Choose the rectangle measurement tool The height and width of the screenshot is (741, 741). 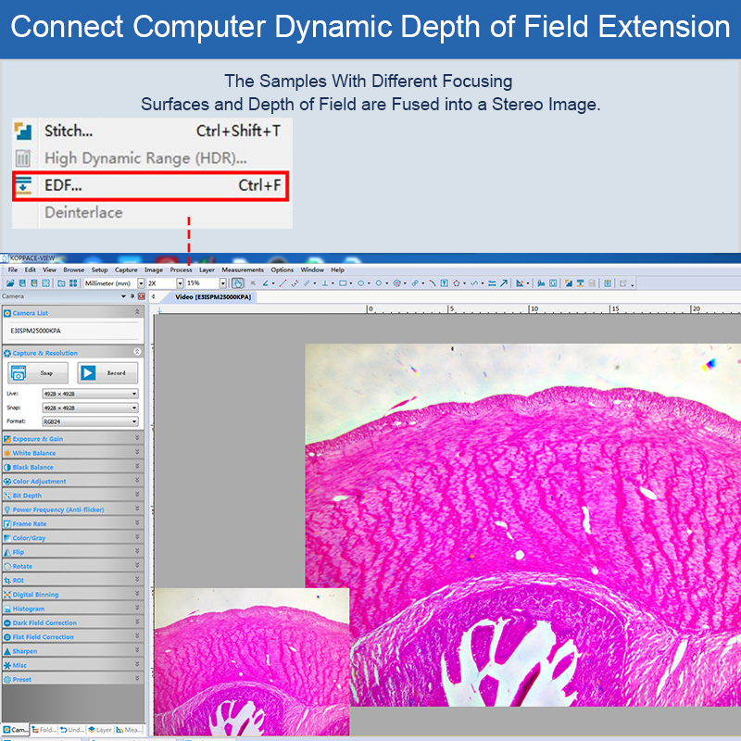click(x=343, y=283)
